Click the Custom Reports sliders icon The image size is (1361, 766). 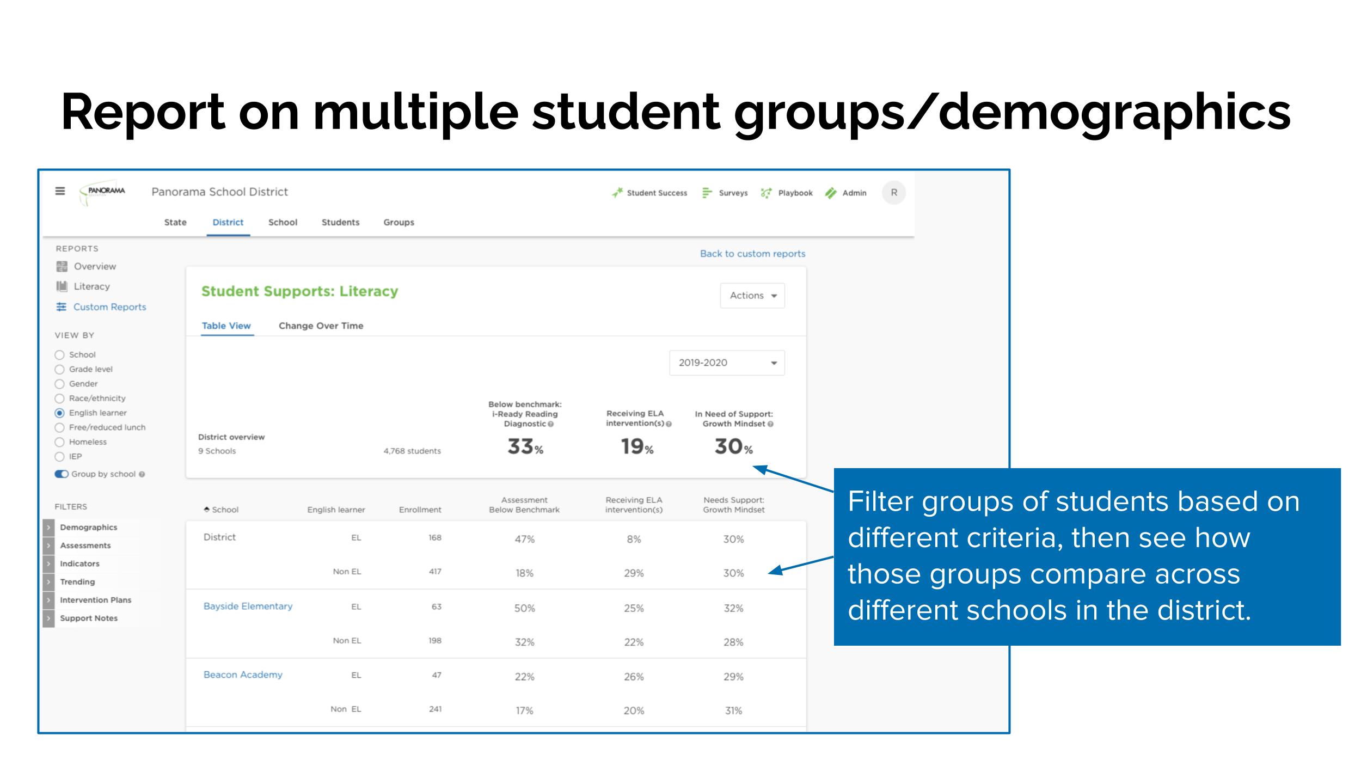click(x=62, y=307)
